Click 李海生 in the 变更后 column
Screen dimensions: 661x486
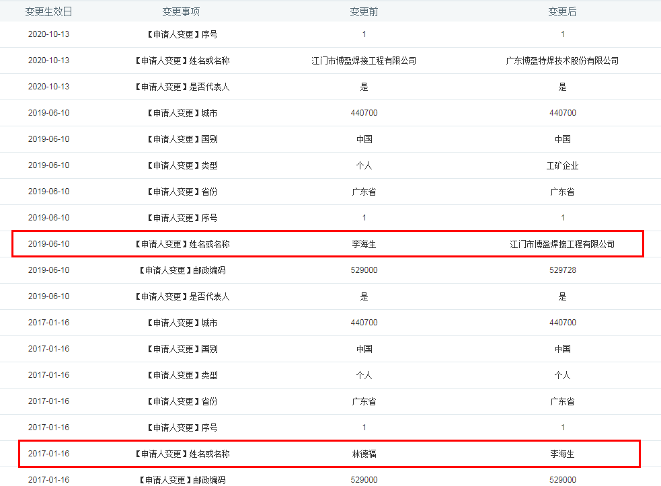pos(562,454)
